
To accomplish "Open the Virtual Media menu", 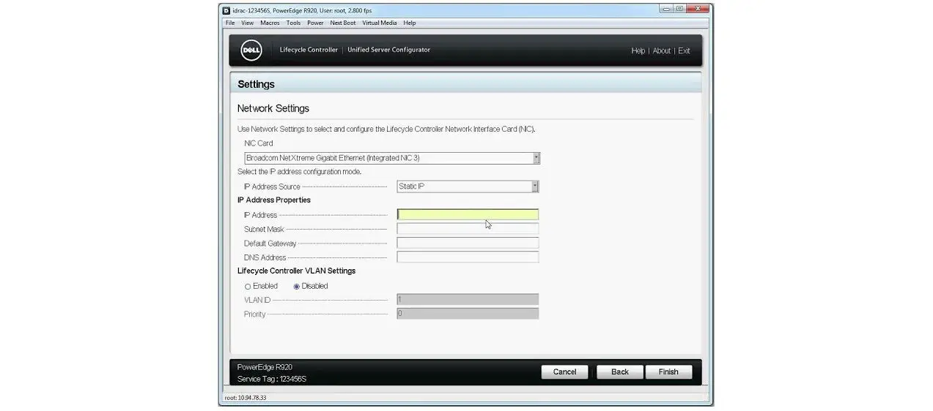I will pos(379,23).
